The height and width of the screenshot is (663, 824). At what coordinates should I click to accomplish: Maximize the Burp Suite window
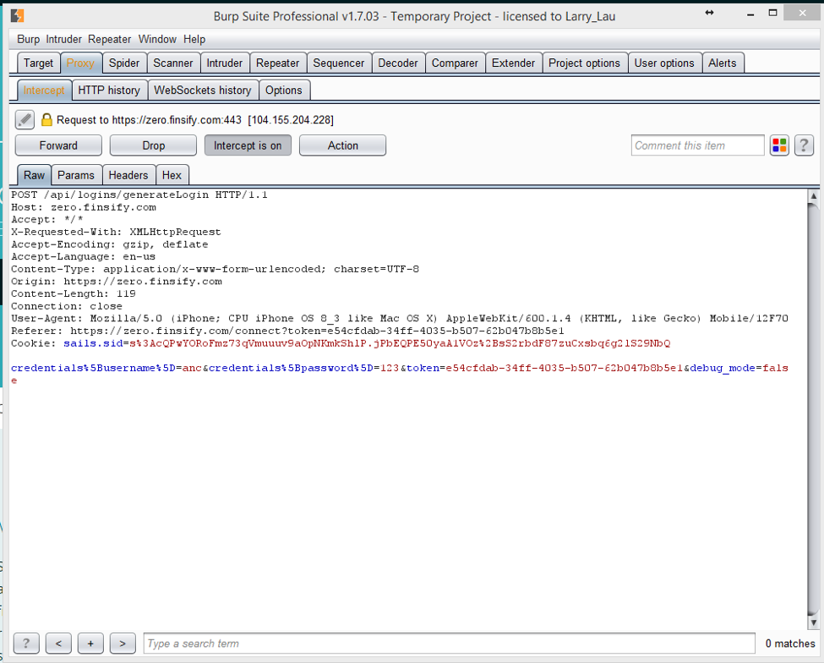pos(772,13)
